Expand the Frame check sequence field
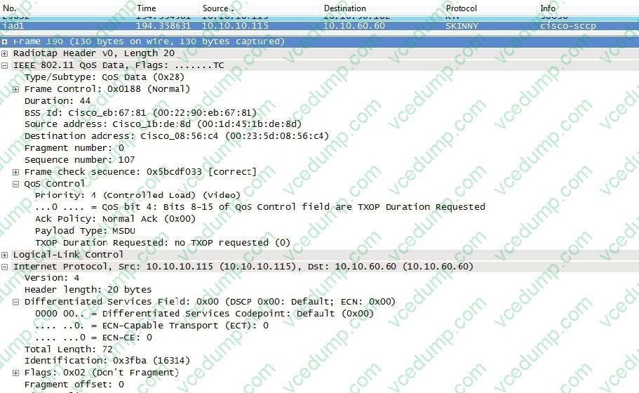The image size is (639, 393). coord(16,172)
